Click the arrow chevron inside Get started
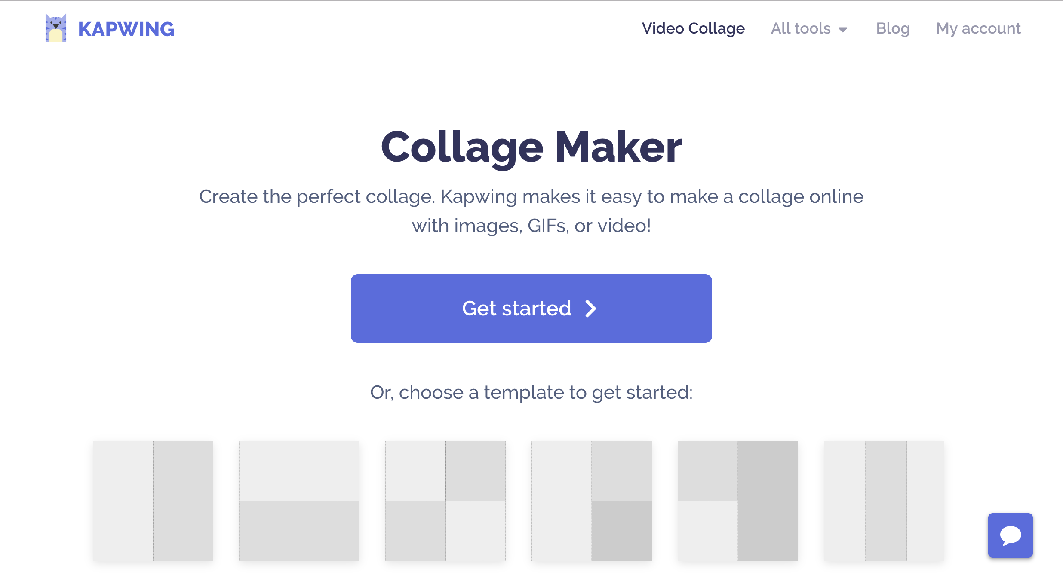Screen dimensions: 1063x587 click(591, 309)
